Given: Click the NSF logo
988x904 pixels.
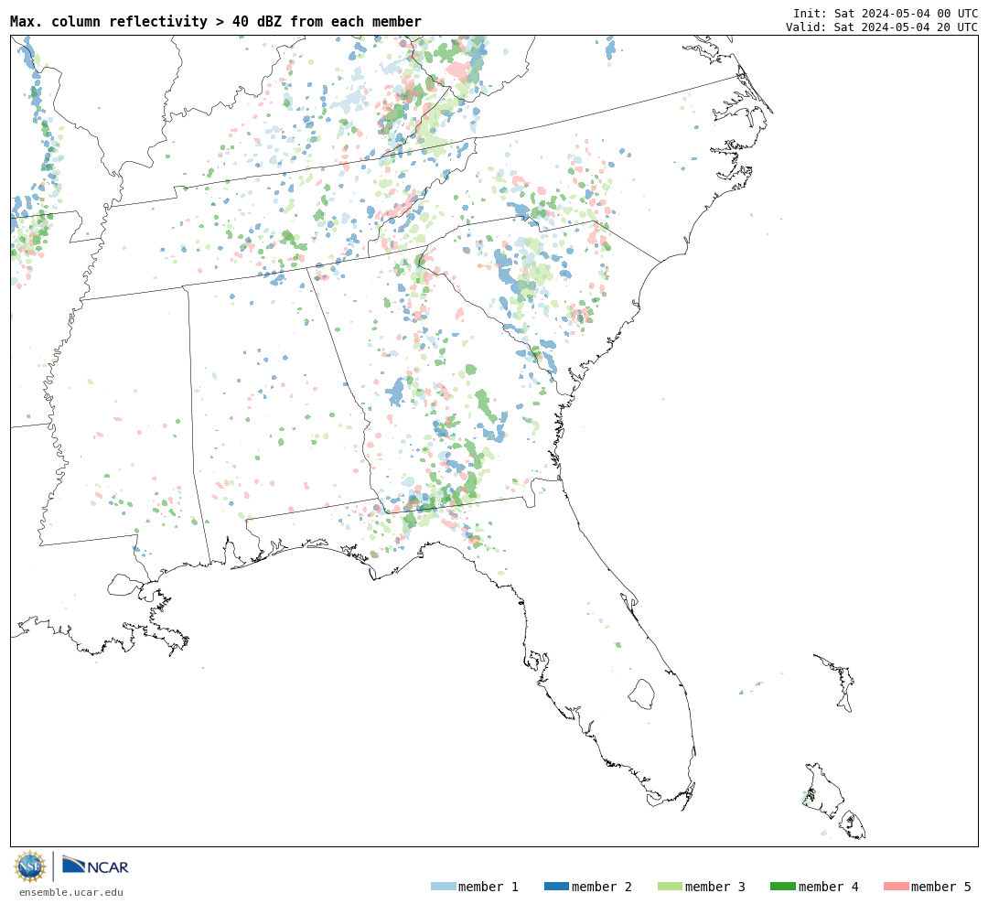Looking at the screenshot, I should click(x=30, y=866).
